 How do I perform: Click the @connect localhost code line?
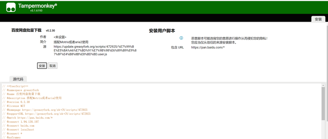coord(18,130)
